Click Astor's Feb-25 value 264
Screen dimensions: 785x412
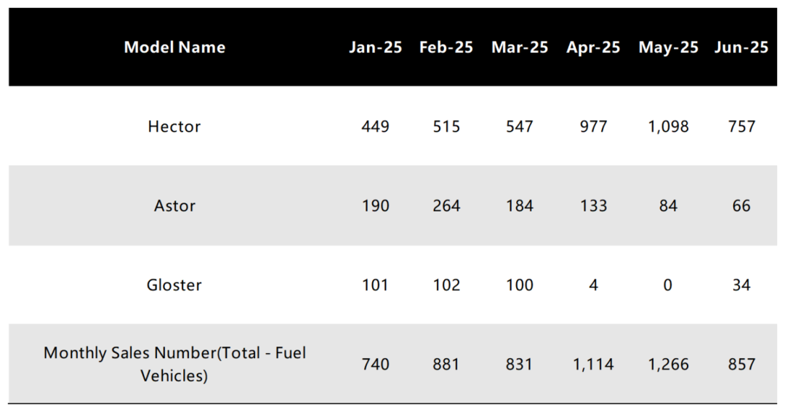pos(446,206)
